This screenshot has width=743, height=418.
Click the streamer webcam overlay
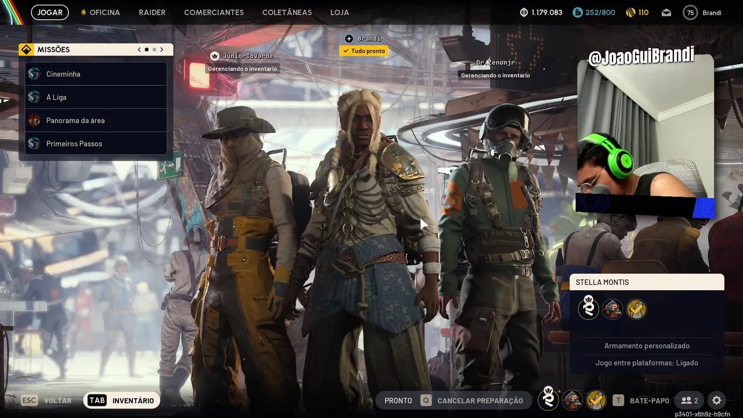tap(645, 136)
